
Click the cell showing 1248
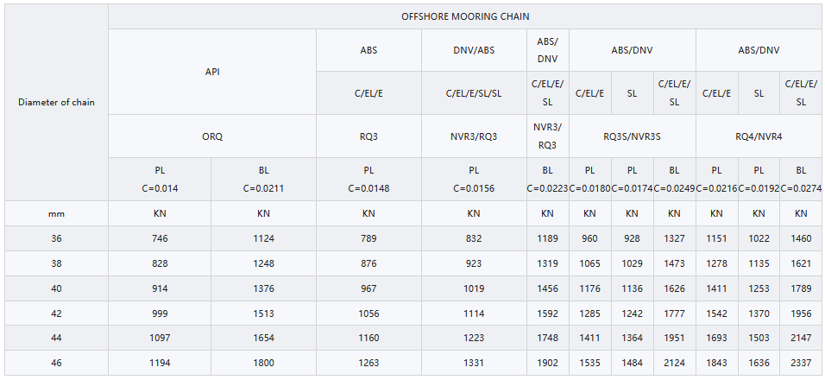click(263, 263)
